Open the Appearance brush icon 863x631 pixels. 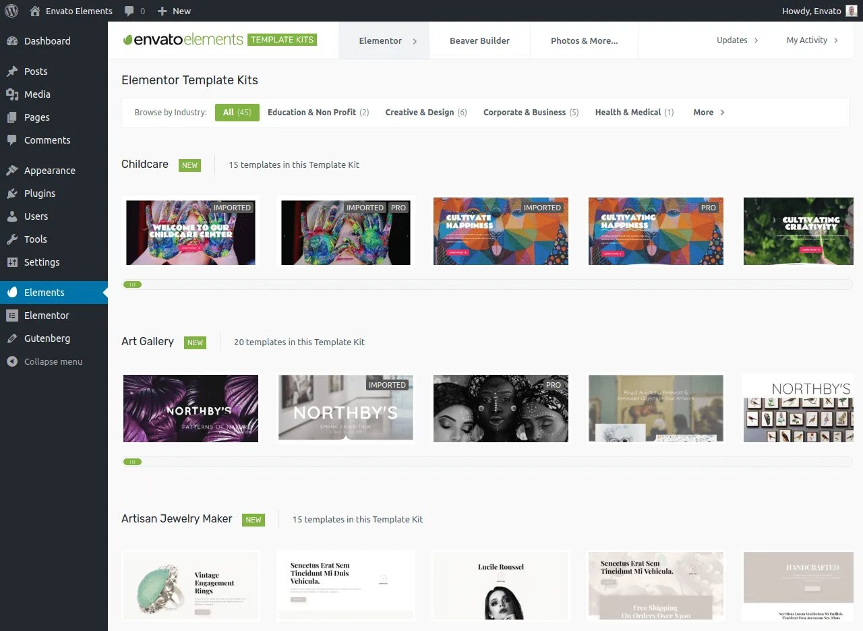[x=11, y=171]
